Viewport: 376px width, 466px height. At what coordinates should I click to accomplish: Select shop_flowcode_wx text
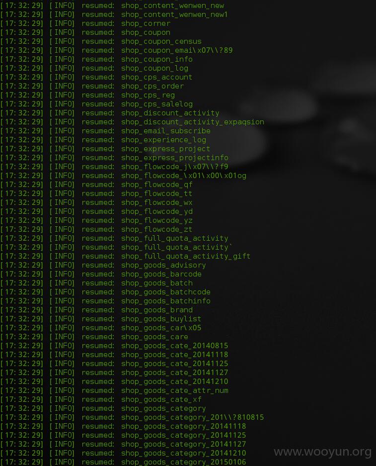pyautogui.click(x=156, y=202)
